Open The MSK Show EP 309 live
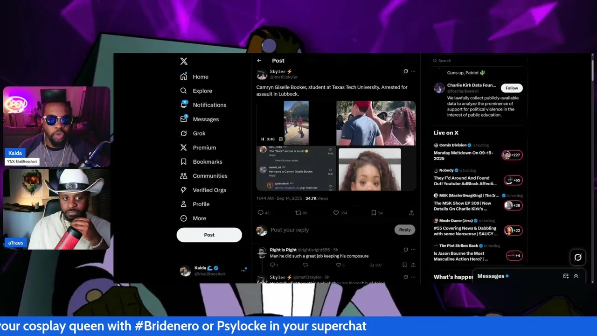 coord(463,206)
